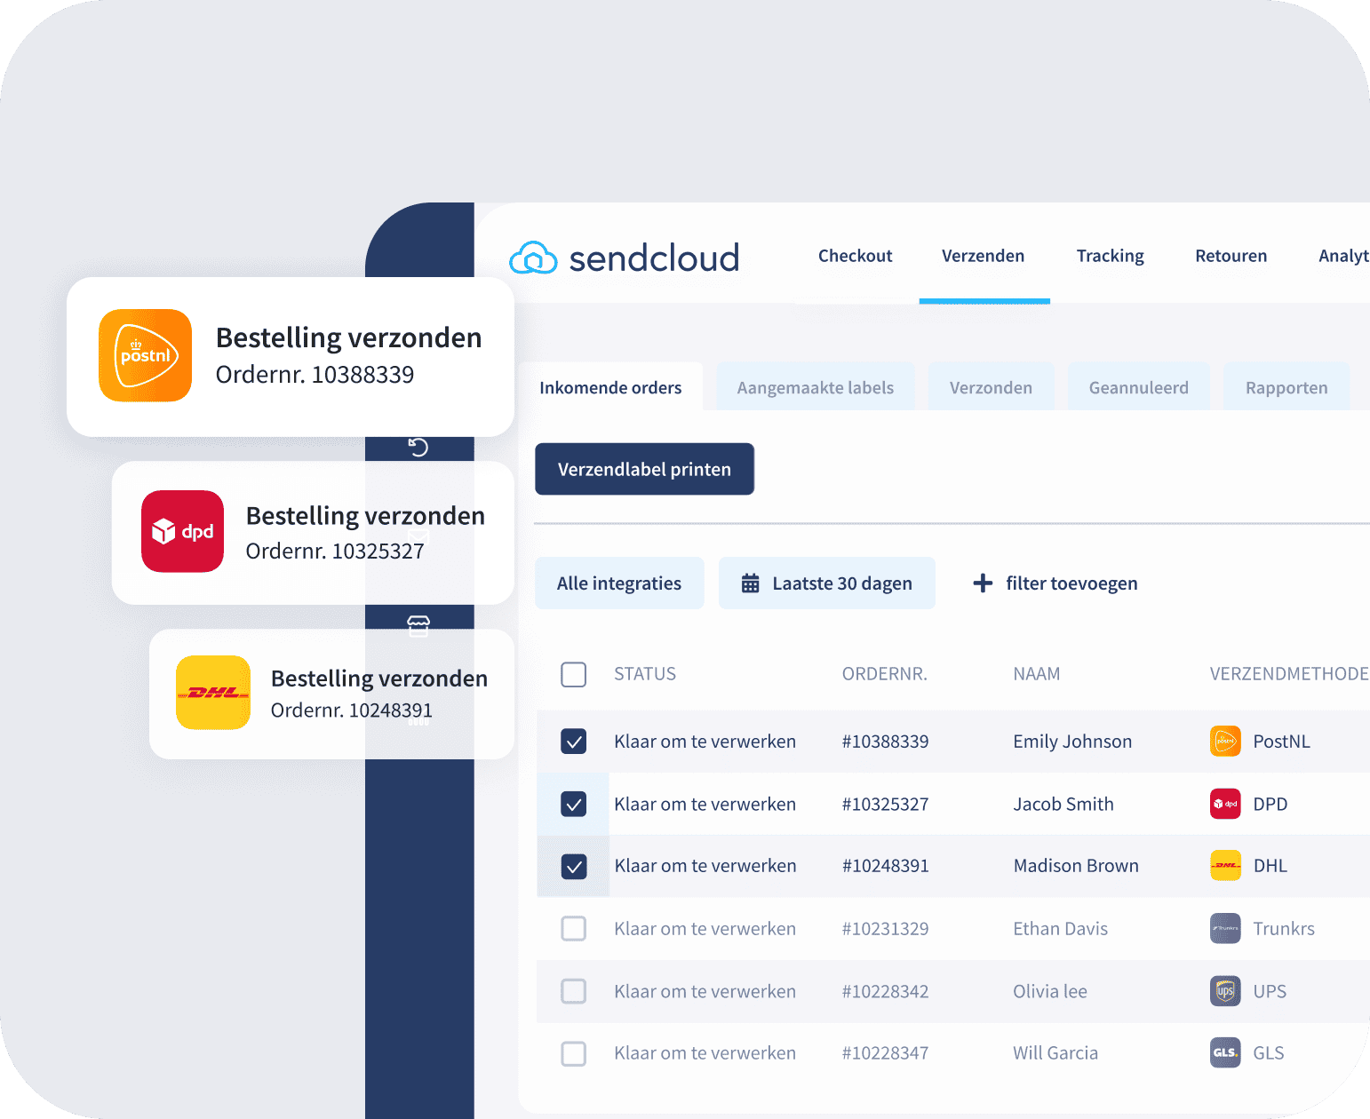Viewport: 1370px width, 1119px height.
Task: Click the PostNL notification card icon
Action: (x=145, y=355)
